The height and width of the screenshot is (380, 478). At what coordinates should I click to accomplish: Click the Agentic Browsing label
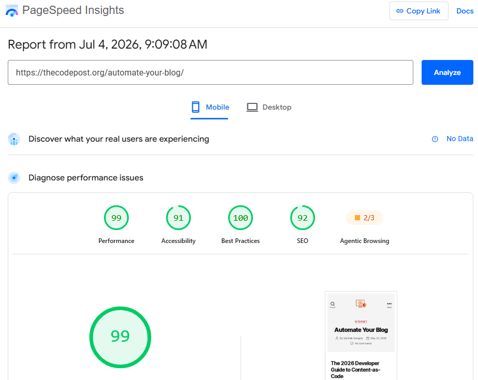[365, 241]
